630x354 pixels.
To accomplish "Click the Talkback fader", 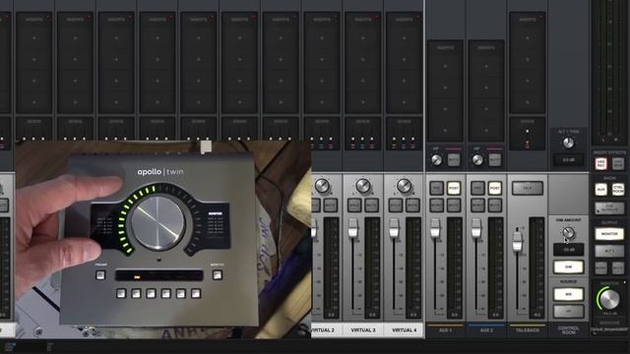I will 518,242.
